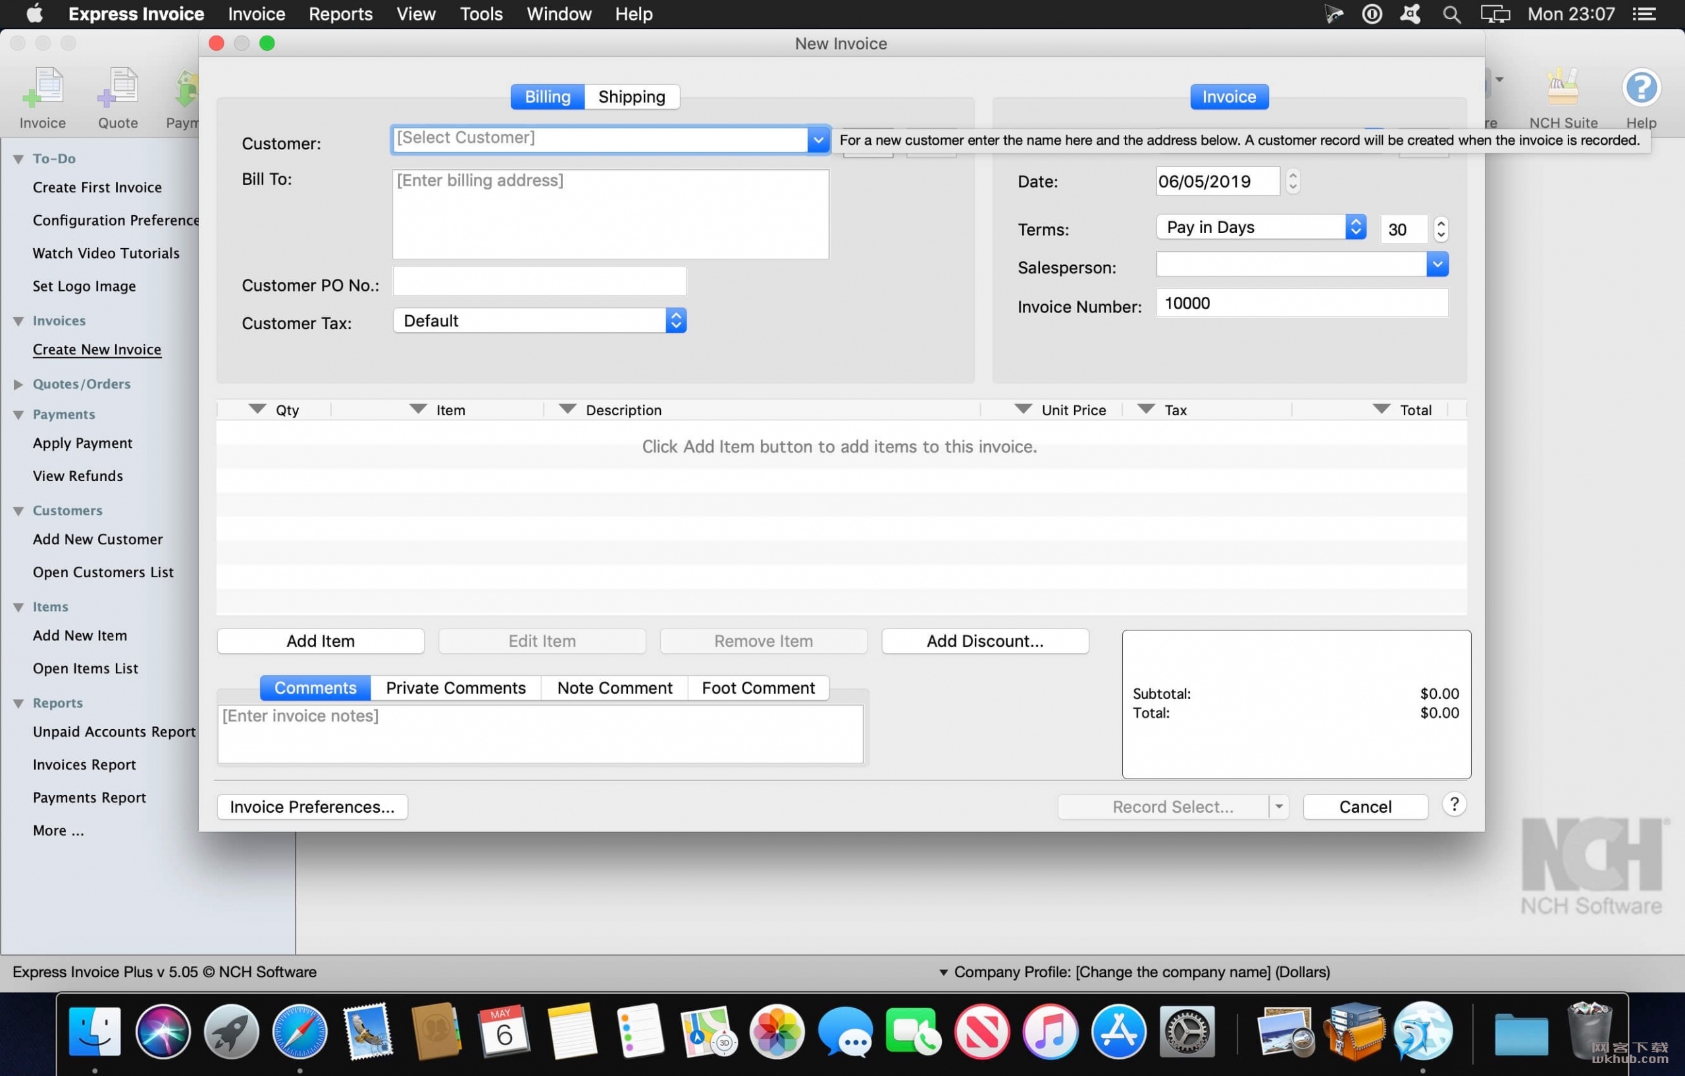Image resolution: width=1685 pixels, height=1076 pixels.
Task: Click the Add Item button
Action: pos(321,641)
